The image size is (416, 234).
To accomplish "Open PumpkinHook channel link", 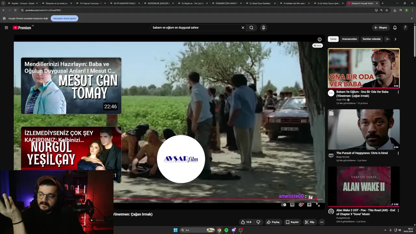I will [343, 218].
